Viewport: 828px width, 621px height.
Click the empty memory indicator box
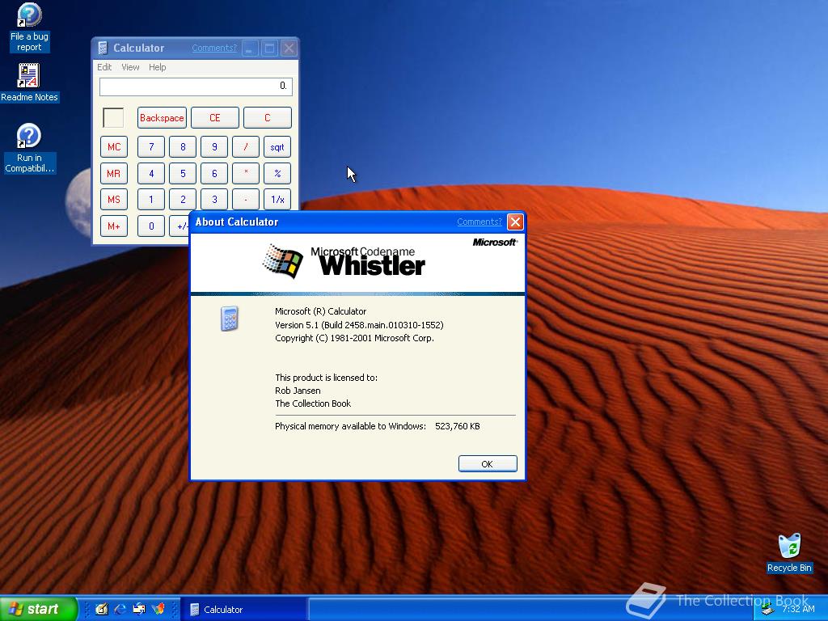tap(113, 118)
